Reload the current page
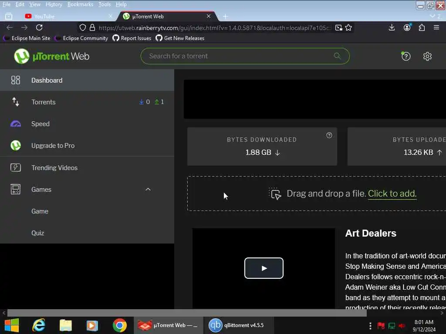The width and height of the screenshot is (446, 334). [x=39, y=27]
